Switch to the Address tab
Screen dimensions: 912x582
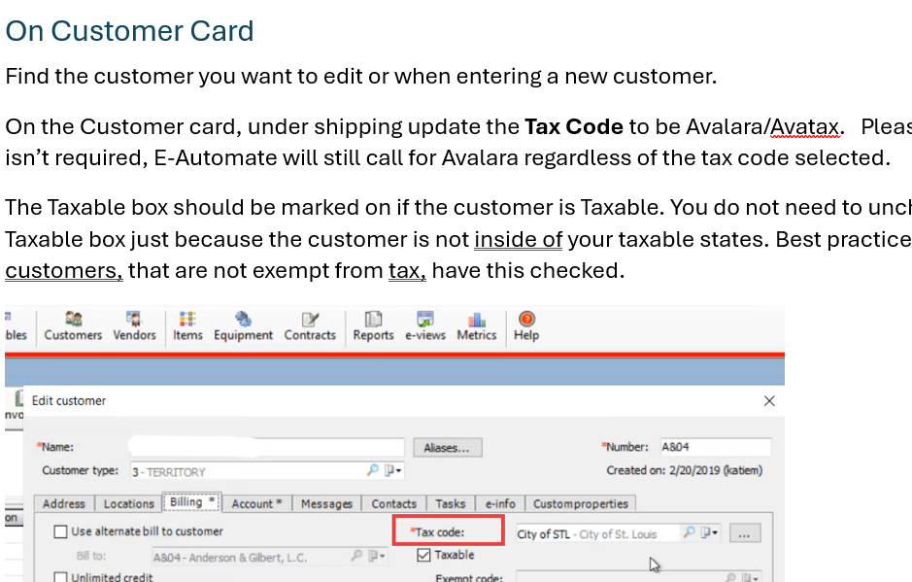coord(63,503)
